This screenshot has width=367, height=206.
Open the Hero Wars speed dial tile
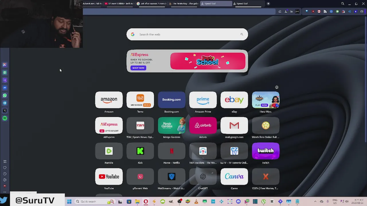coord(266,100)
